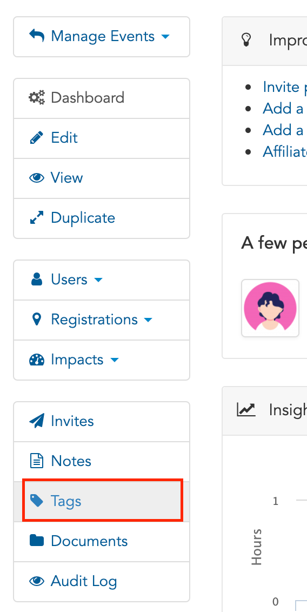Click the Manage Events back-arrow icon
The height and width of the screenshot is (612, 307).
click(x=37, y=36)
